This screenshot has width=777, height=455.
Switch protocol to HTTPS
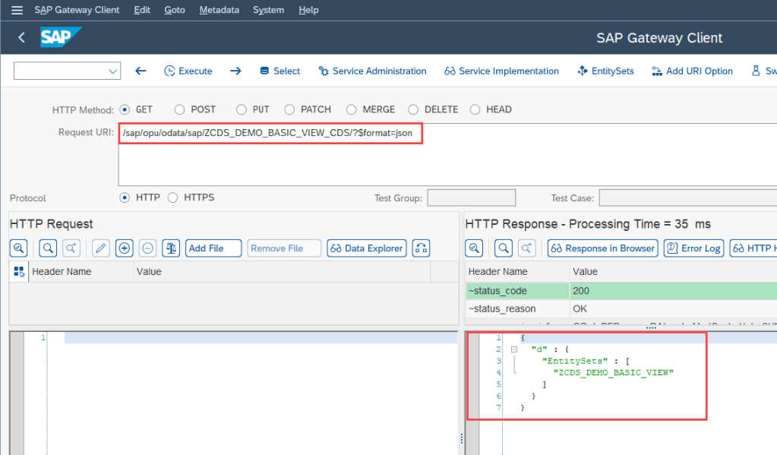tap(173, 197)
